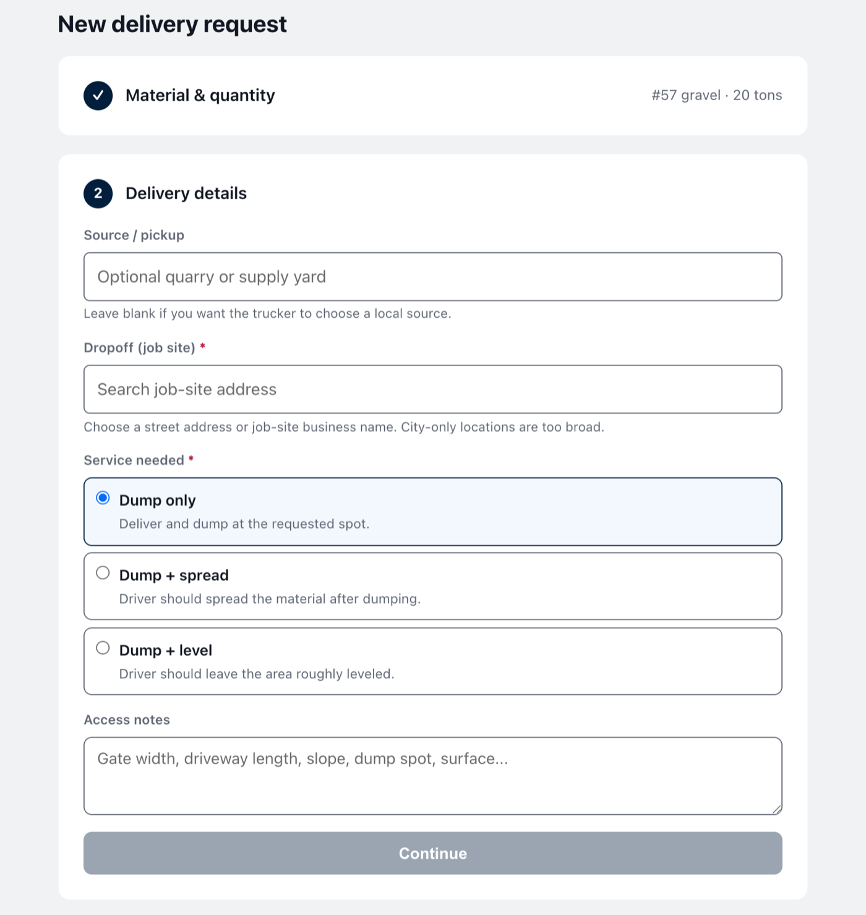The width and height of the screenshot is (866, 915).
Task: Focus the Source / pickup quarry field
Action: coord(432,277)
